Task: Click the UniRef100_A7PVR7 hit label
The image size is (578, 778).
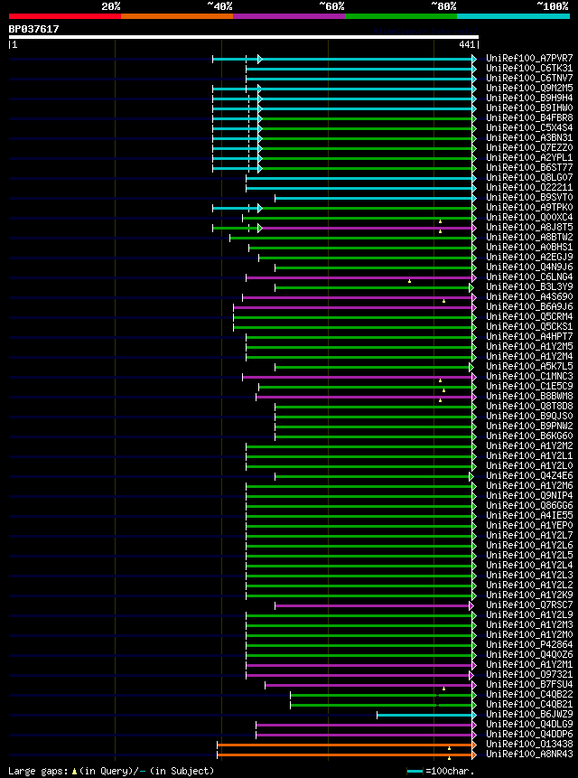Action: [x=529, y=59]
